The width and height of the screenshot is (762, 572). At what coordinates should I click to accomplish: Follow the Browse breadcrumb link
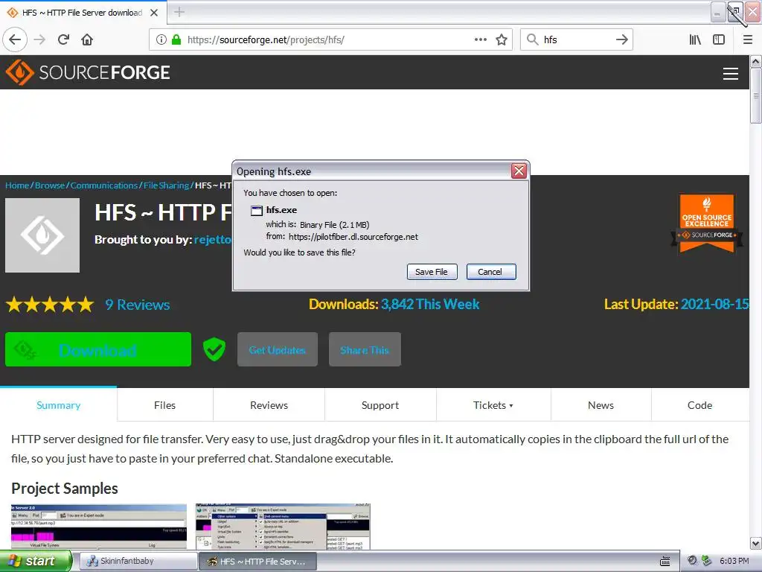50,185
